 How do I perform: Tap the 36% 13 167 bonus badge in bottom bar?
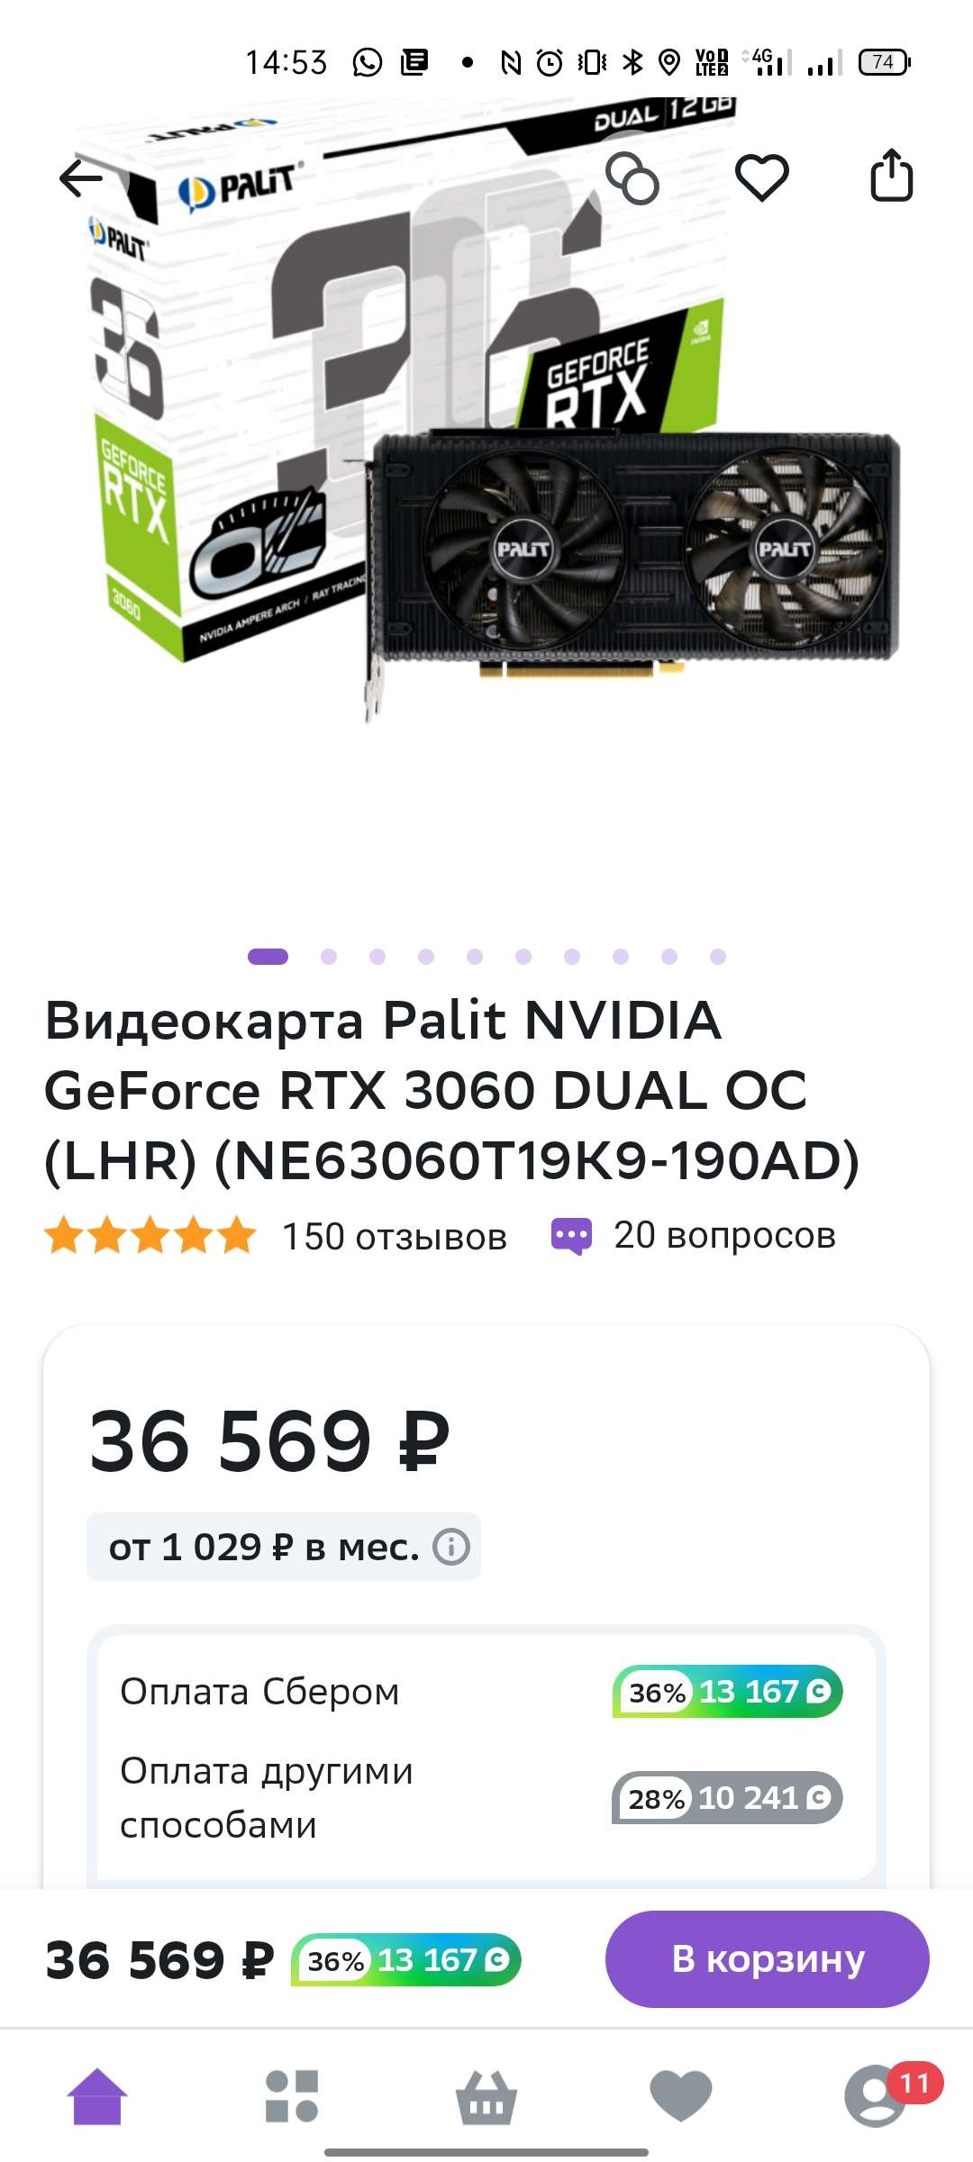tap(406, 1959)
